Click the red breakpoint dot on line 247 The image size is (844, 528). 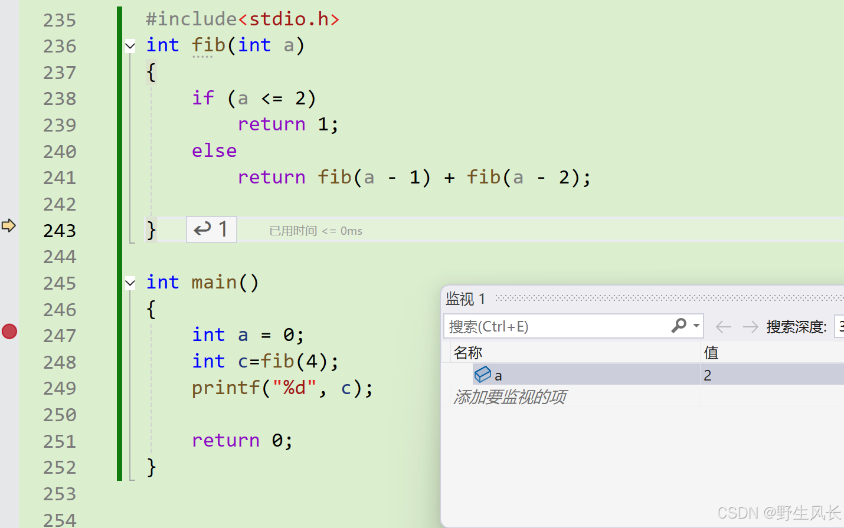pyautogui.click(x=9, y=332)
